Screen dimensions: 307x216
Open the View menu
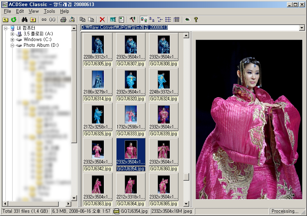pos(34,11)
